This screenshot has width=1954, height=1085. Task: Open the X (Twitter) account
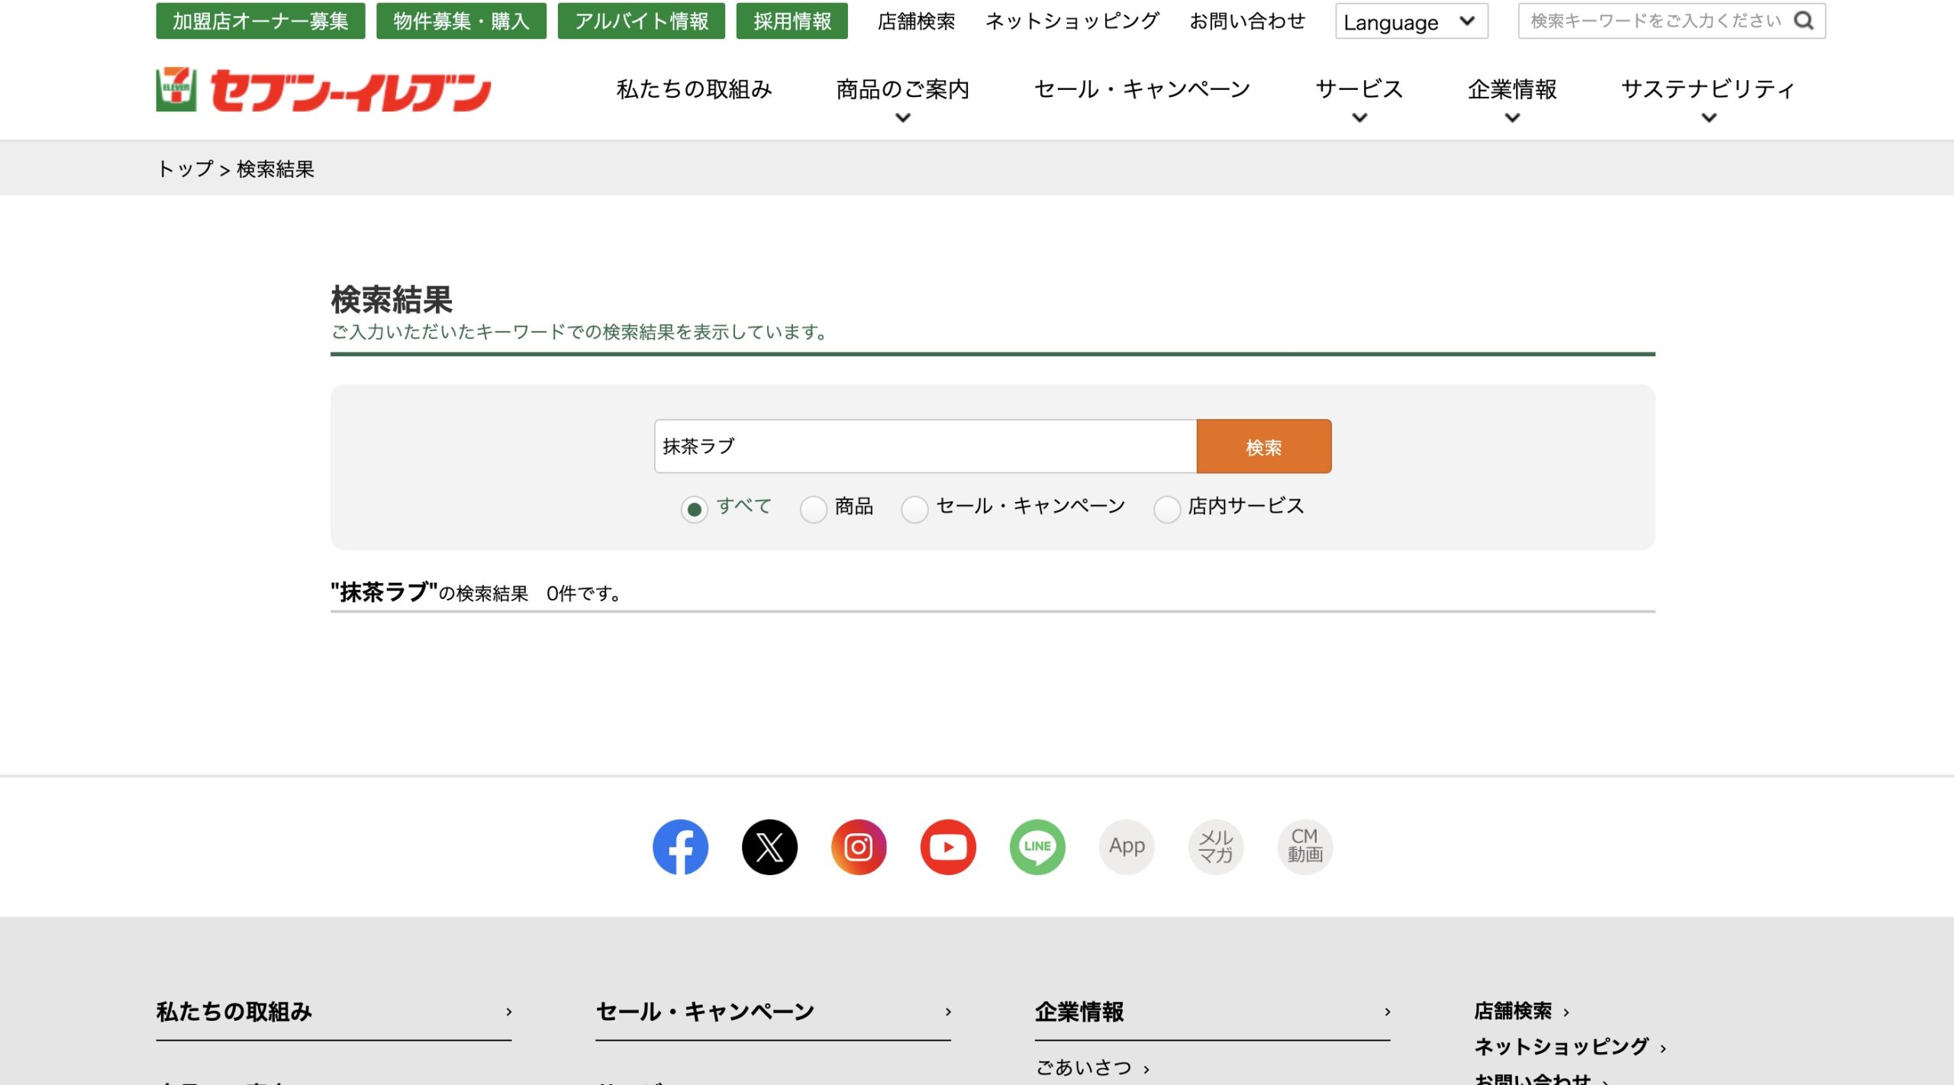pyautogui.click(x=769, y=846)
